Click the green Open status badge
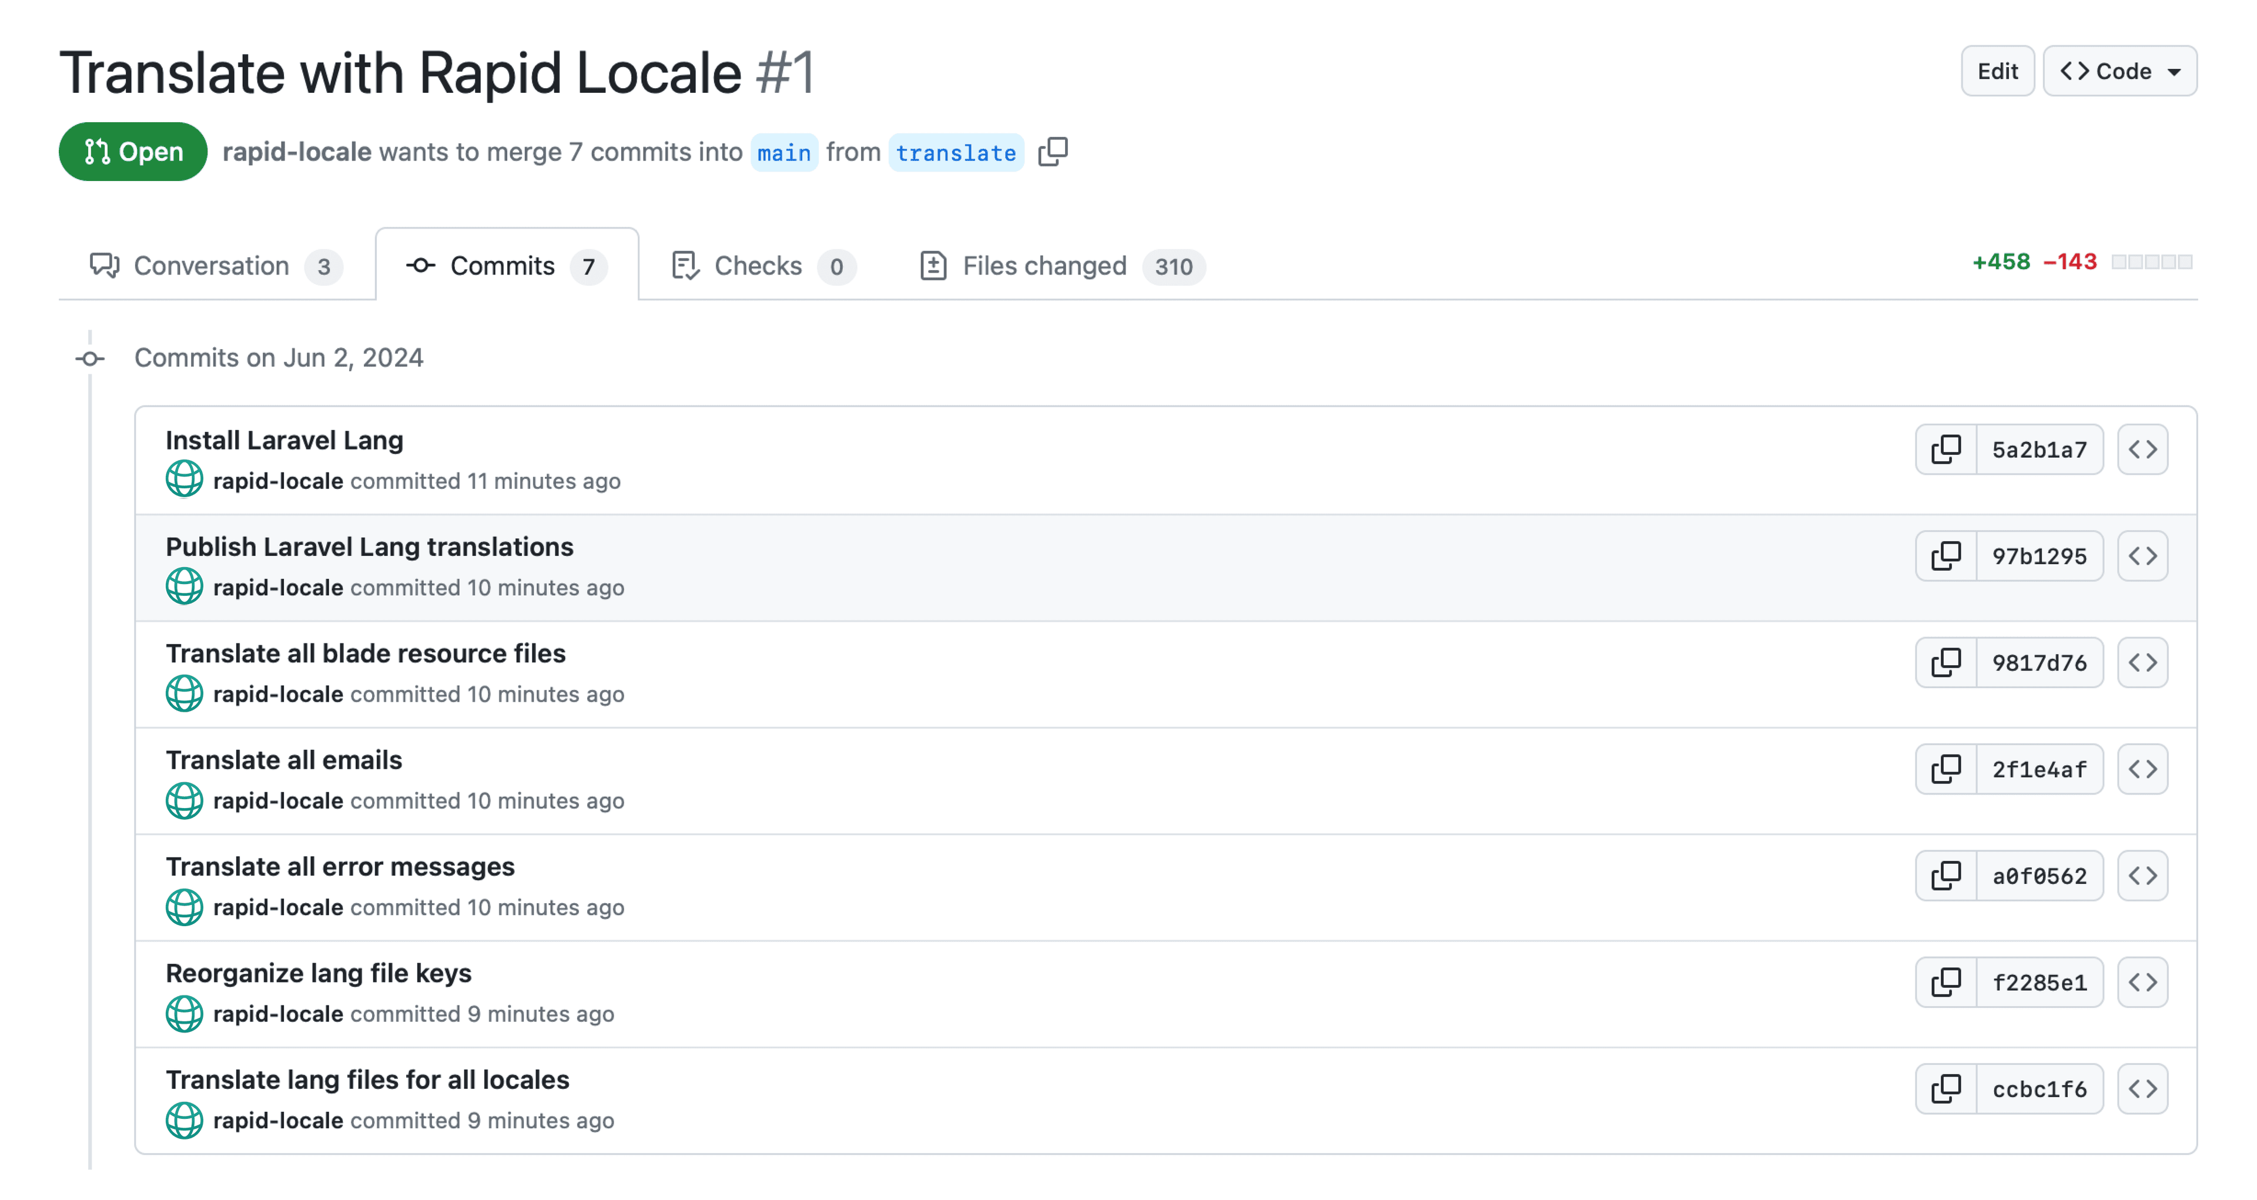This screenshot has height=1200, width=2257. [133, 152]
